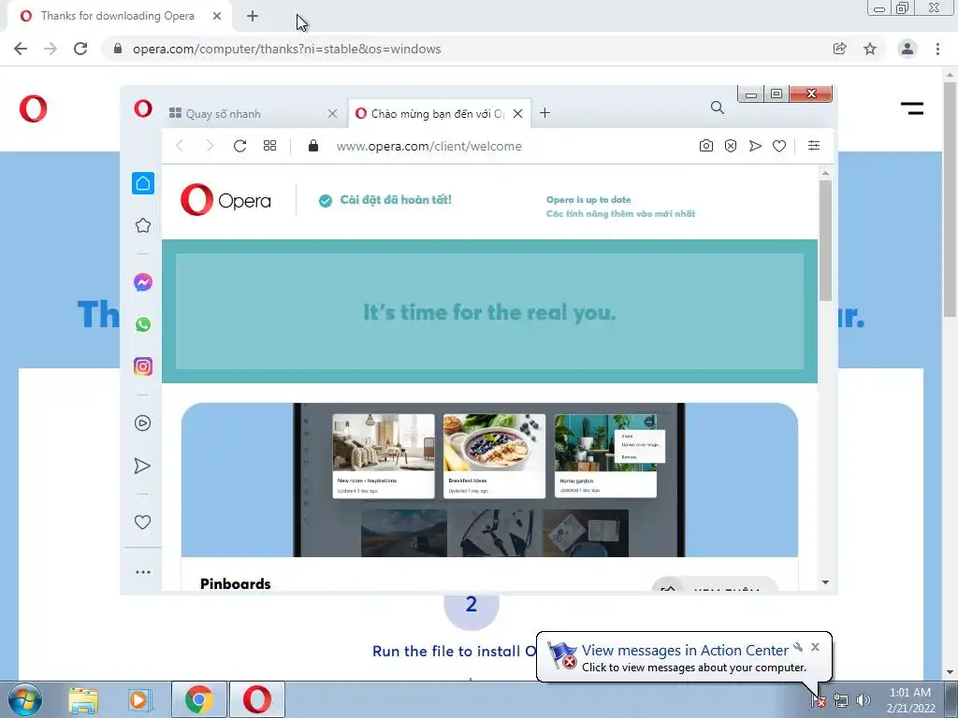Switch to Opera taskbar button
Viewport: 958px width, 718px height.
[257, 699]
